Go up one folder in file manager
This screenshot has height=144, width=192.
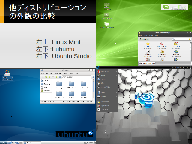(56, 77)
